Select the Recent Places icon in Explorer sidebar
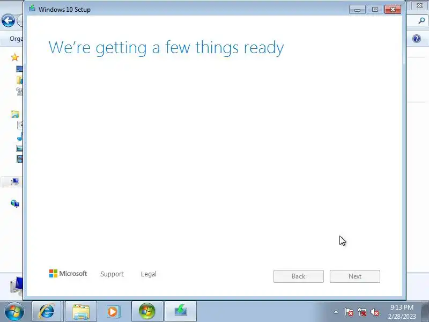Viewport: 429px width, 322px height. [x=19, y=91]
